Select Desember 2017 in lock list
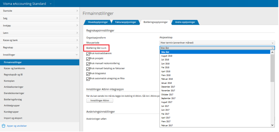The image size is (279, 132). (215, 87)
